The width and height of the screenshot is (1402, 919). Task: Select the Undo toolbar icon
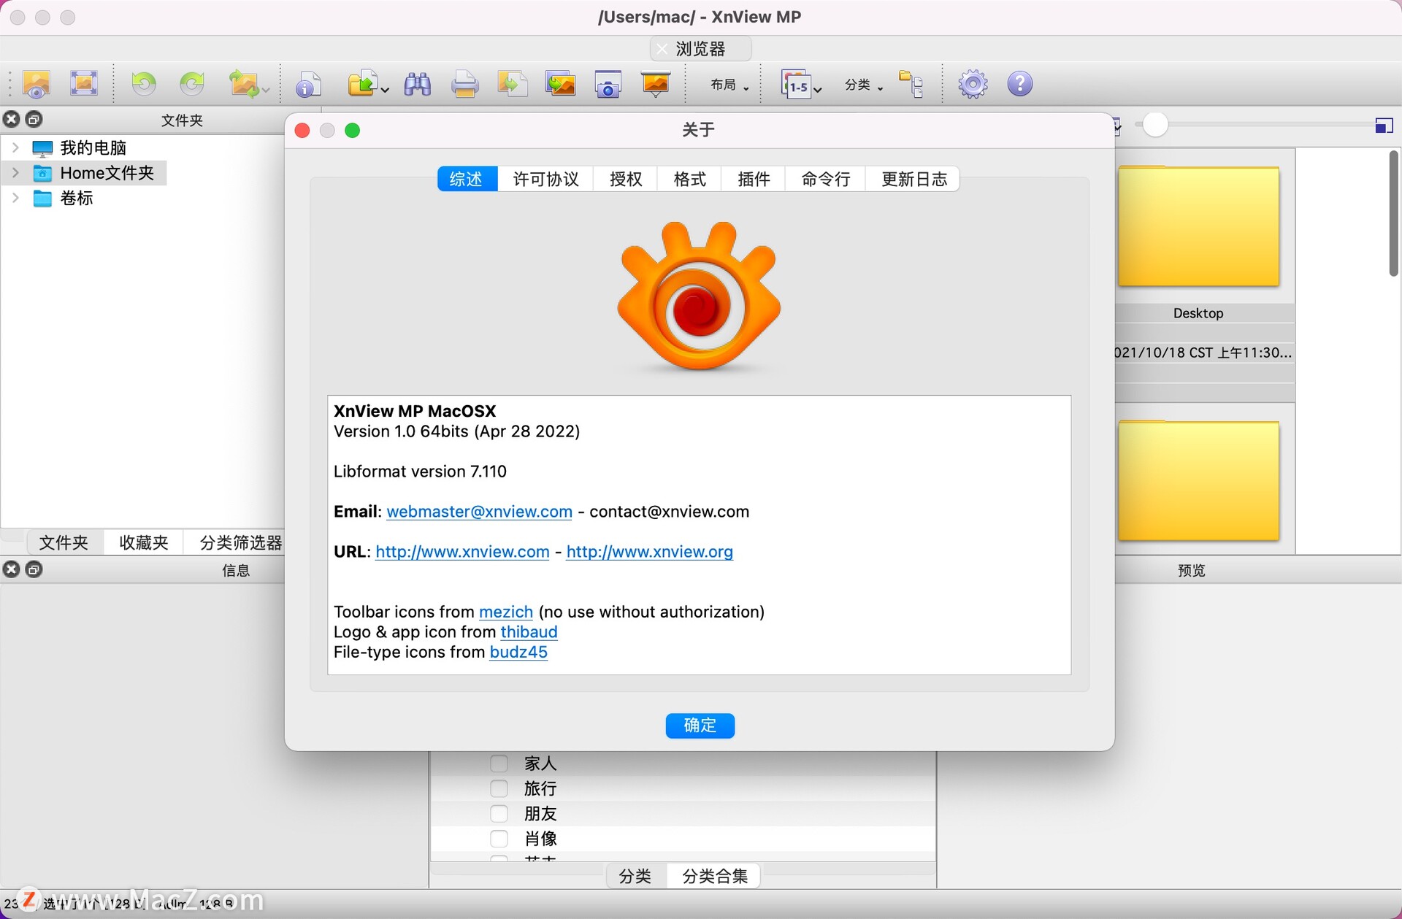tap(143, 83)
